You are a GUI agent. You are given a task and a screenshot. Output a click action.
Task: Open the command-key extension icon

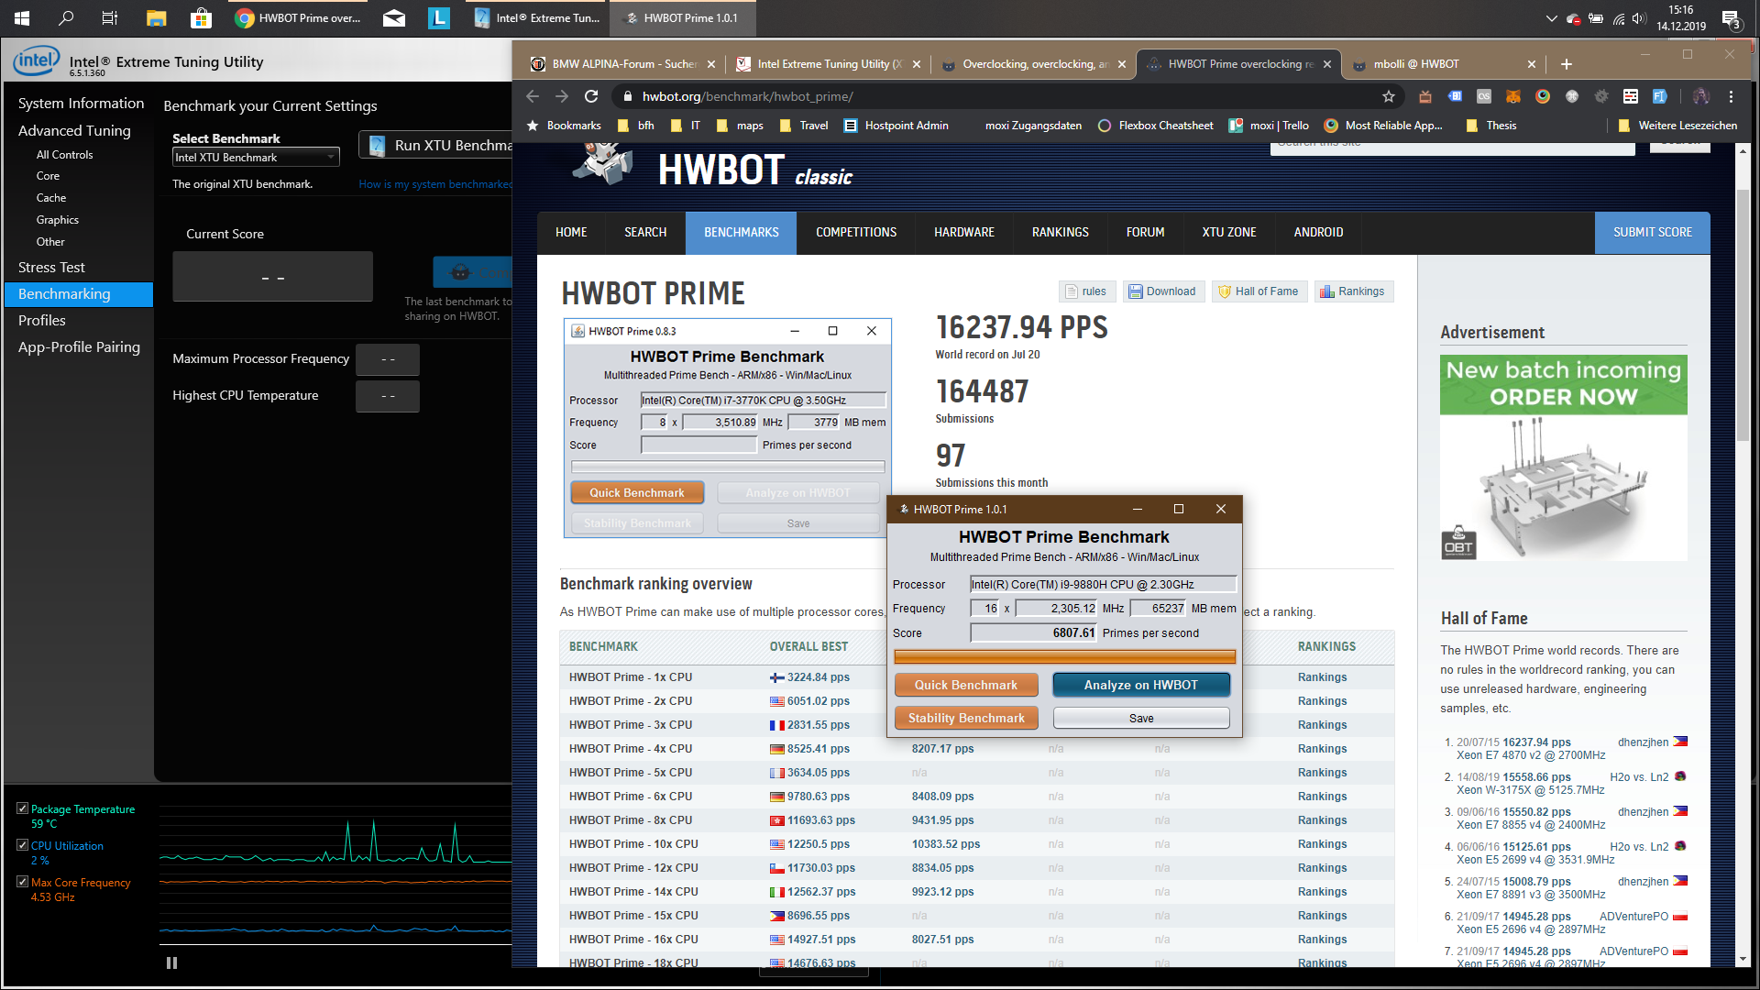tap(1572, 96)
